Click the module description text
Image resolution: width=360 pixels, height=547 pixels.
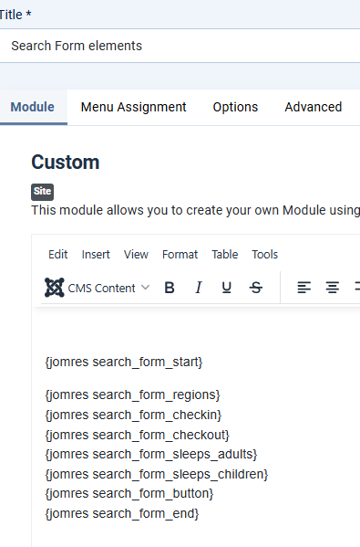(196, 210)
